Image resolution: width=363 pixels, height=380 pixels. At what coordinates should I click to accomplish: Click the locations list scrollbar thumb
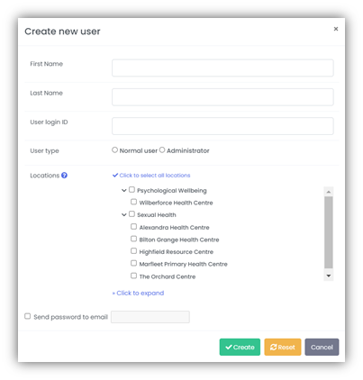point(329,232)
